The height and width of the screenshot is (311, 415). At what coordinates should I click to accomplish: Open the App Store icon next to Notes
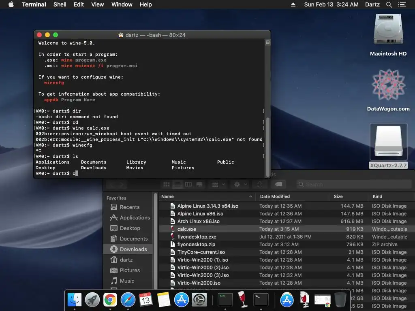coord(181,300)
